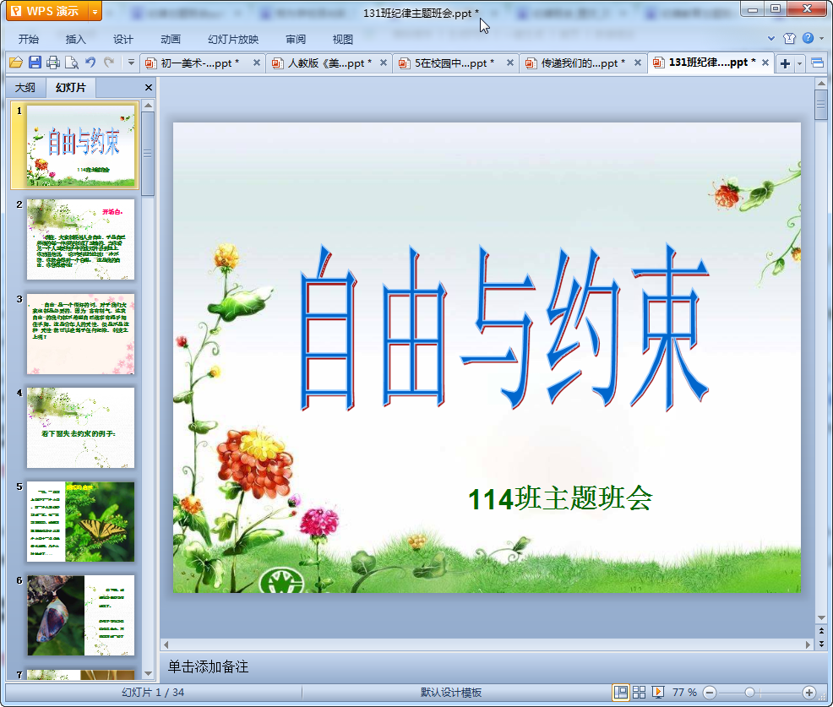This screenshot has height=707, width=833.
Task: Click the Print icon
Action: tap(53, 63)
